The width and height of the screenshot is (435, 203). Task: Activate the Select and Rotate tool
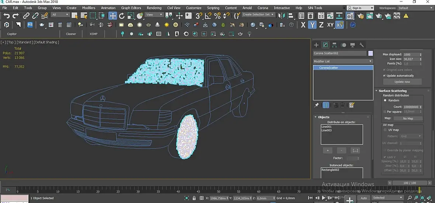coord(122,15)
